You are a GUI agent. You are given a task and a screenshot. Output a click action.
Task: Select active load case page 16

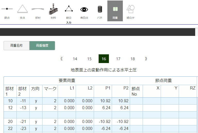104,59
